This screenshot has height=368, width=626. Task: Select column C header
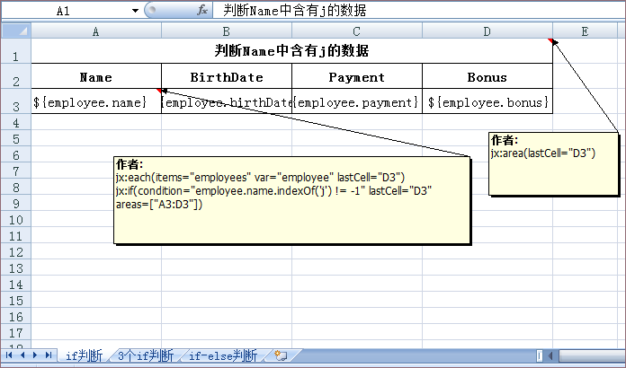coord(356,31)
